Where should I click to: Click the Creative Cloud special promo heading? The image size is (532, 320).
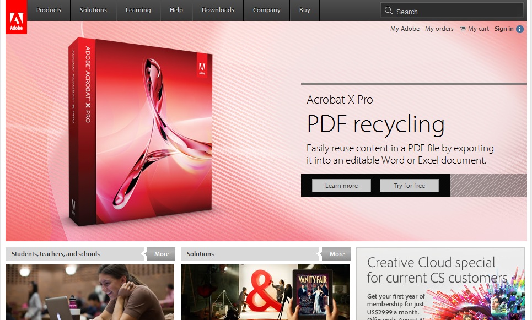pos(437,270)
